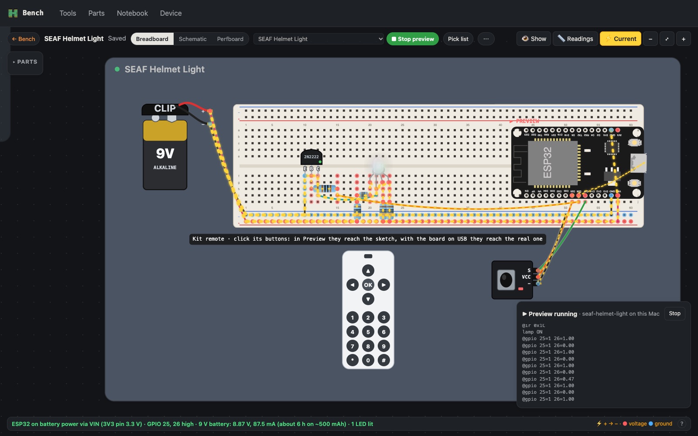Click the remote's number 9 key
Viewport: 698px width, 436px height.
(x=384, y=346)
